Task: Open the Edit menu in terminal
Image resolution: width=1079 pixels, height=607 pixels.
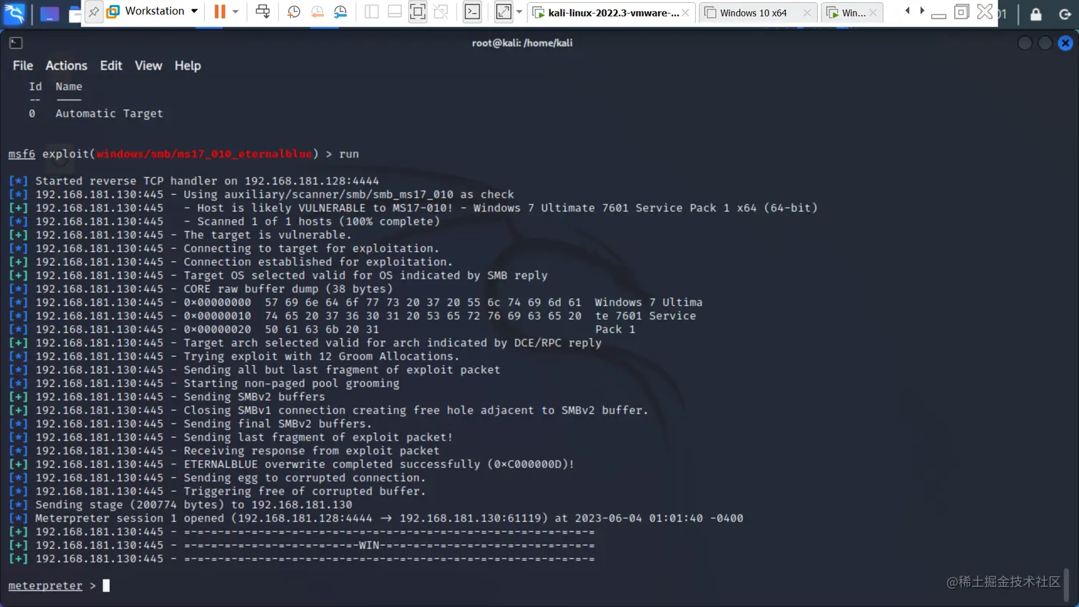Action: click(111, 66)
